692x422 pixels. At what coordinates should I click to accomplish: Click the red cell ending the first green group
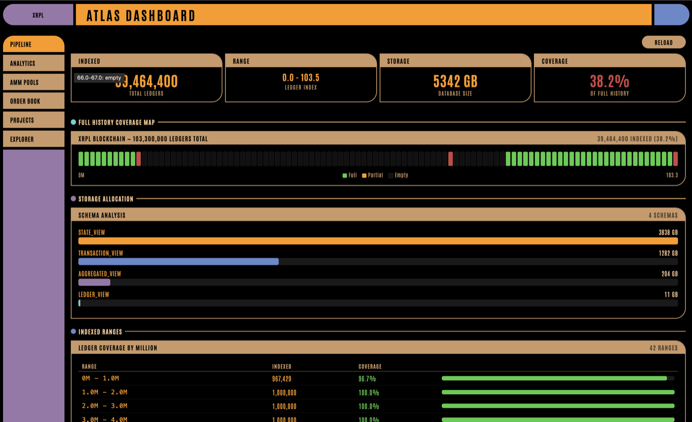coord(138,159)
